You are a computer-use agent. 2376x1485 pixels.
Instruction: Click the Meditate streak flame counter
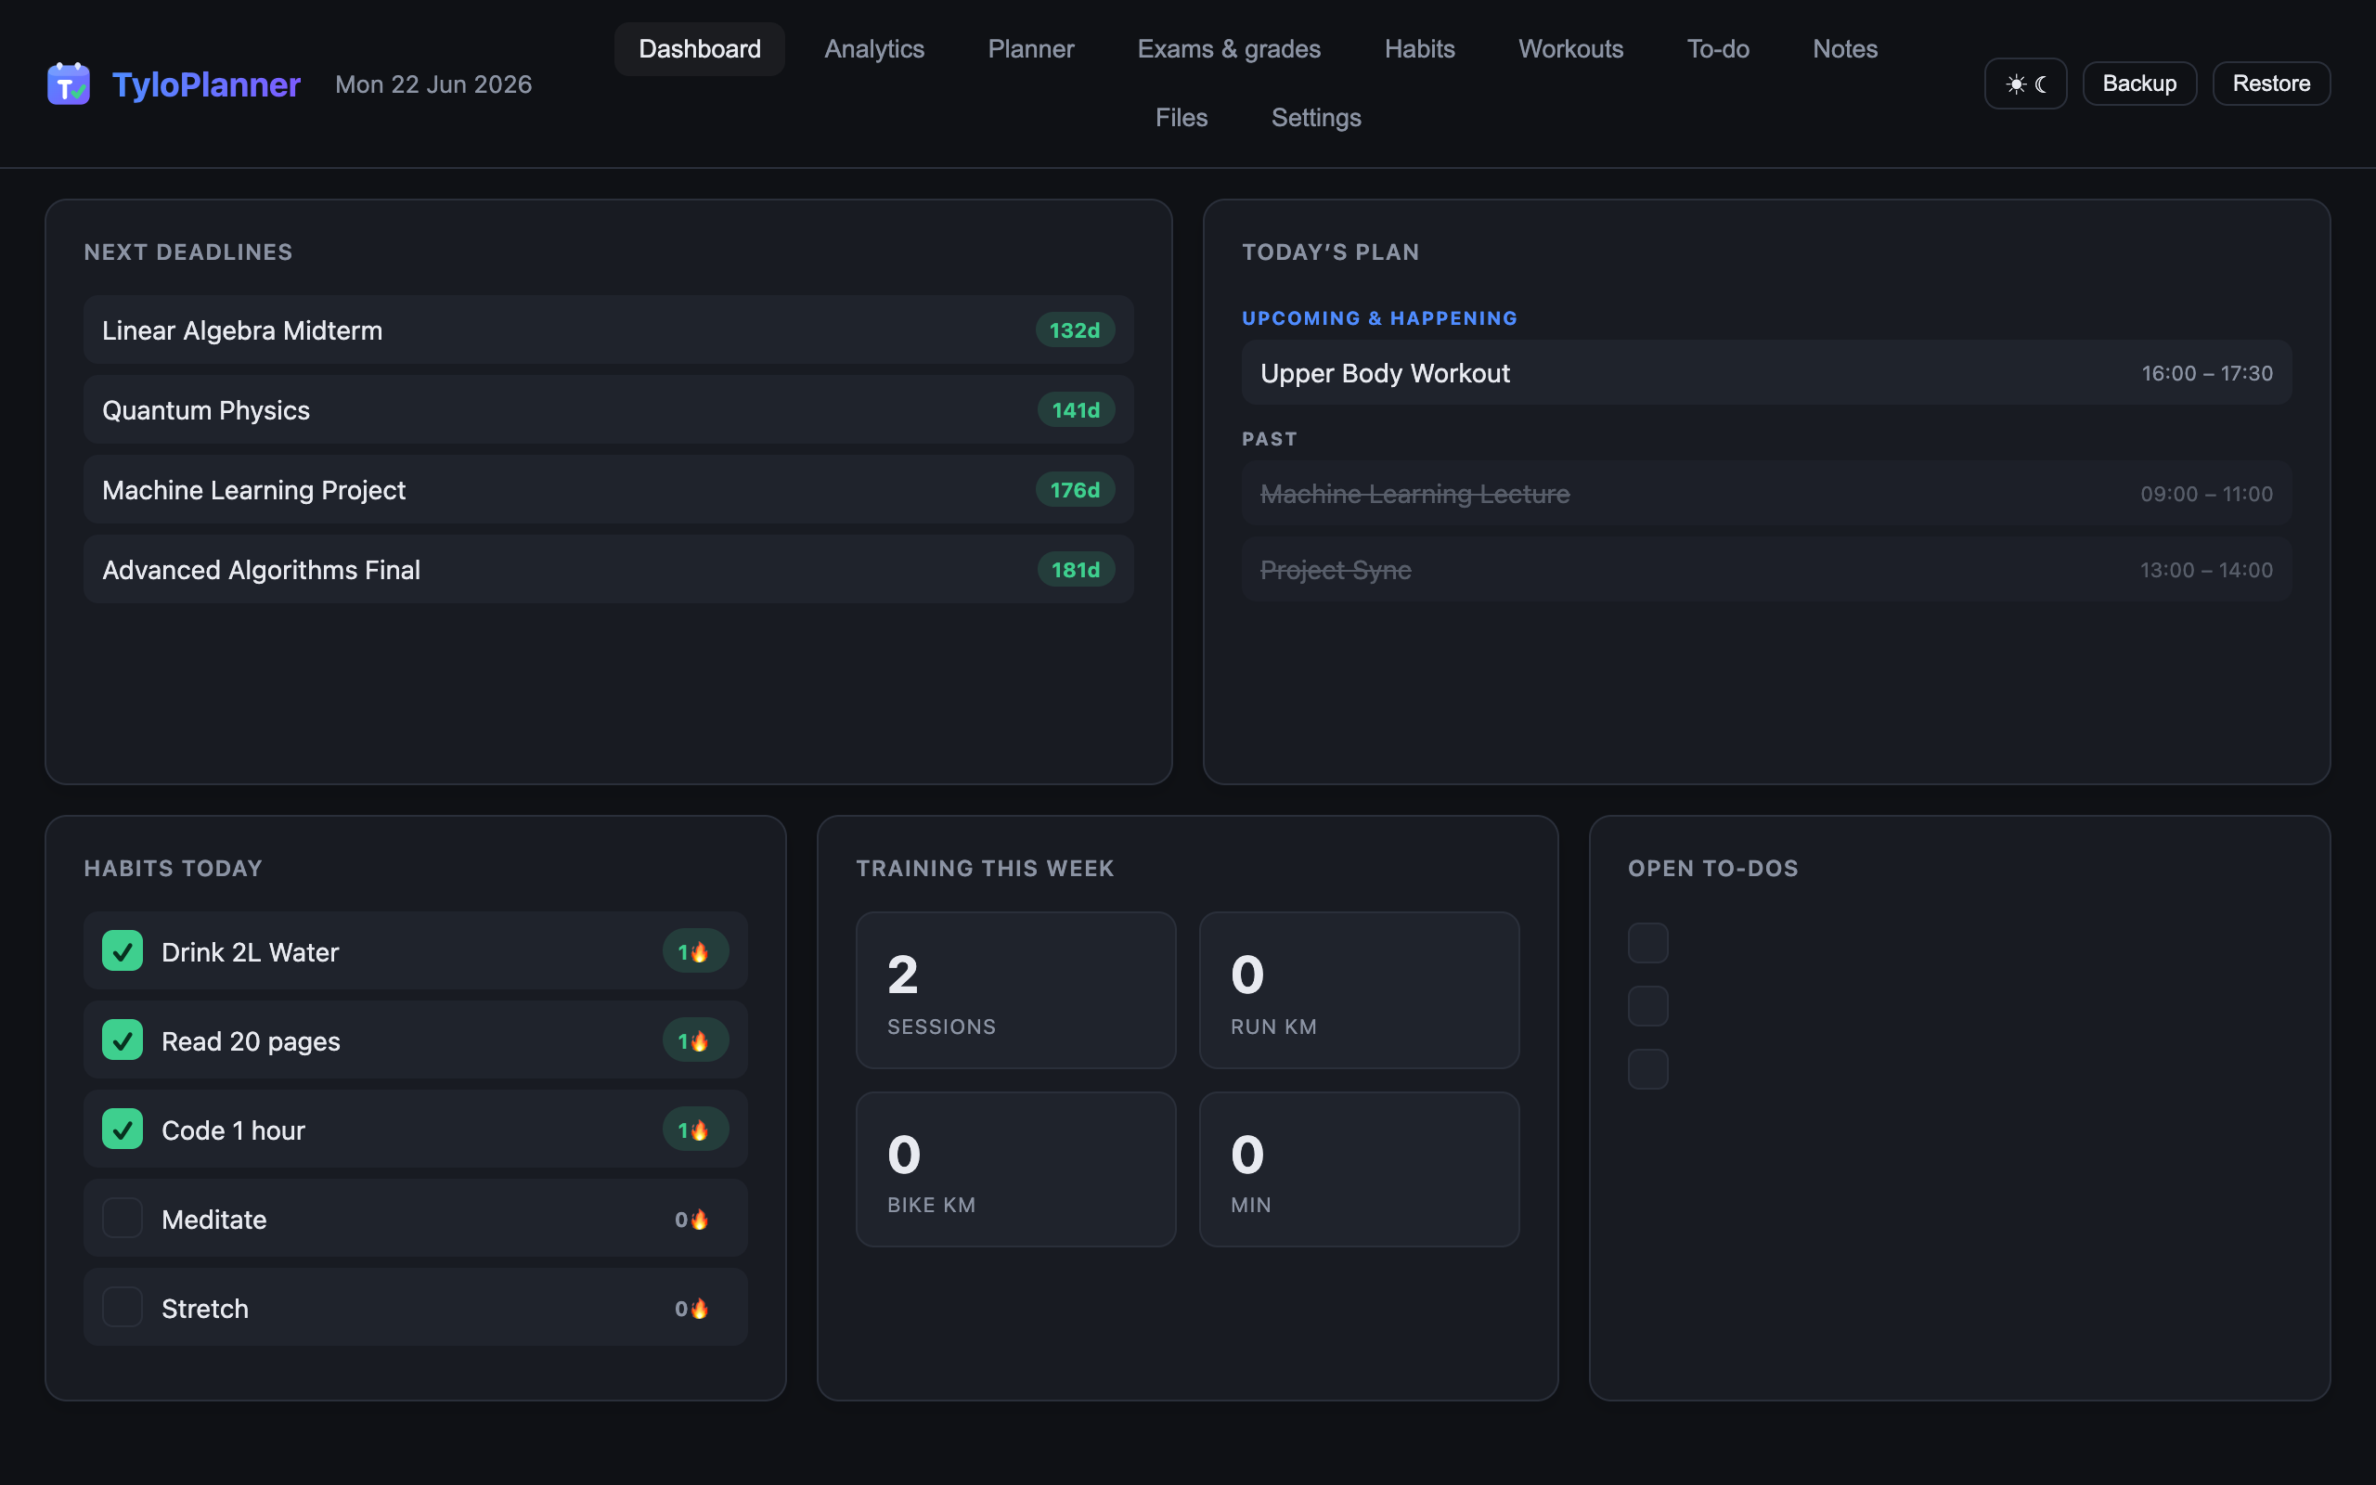tap(692, 1219)
